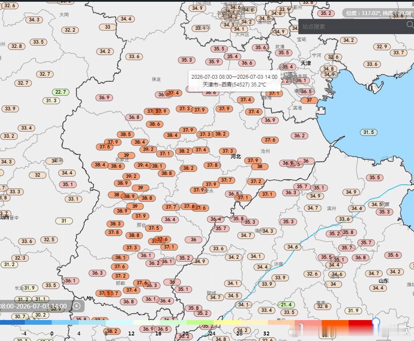Click the legend tick label 16
Screen dimensions: 414x341
tap(158, 334)
